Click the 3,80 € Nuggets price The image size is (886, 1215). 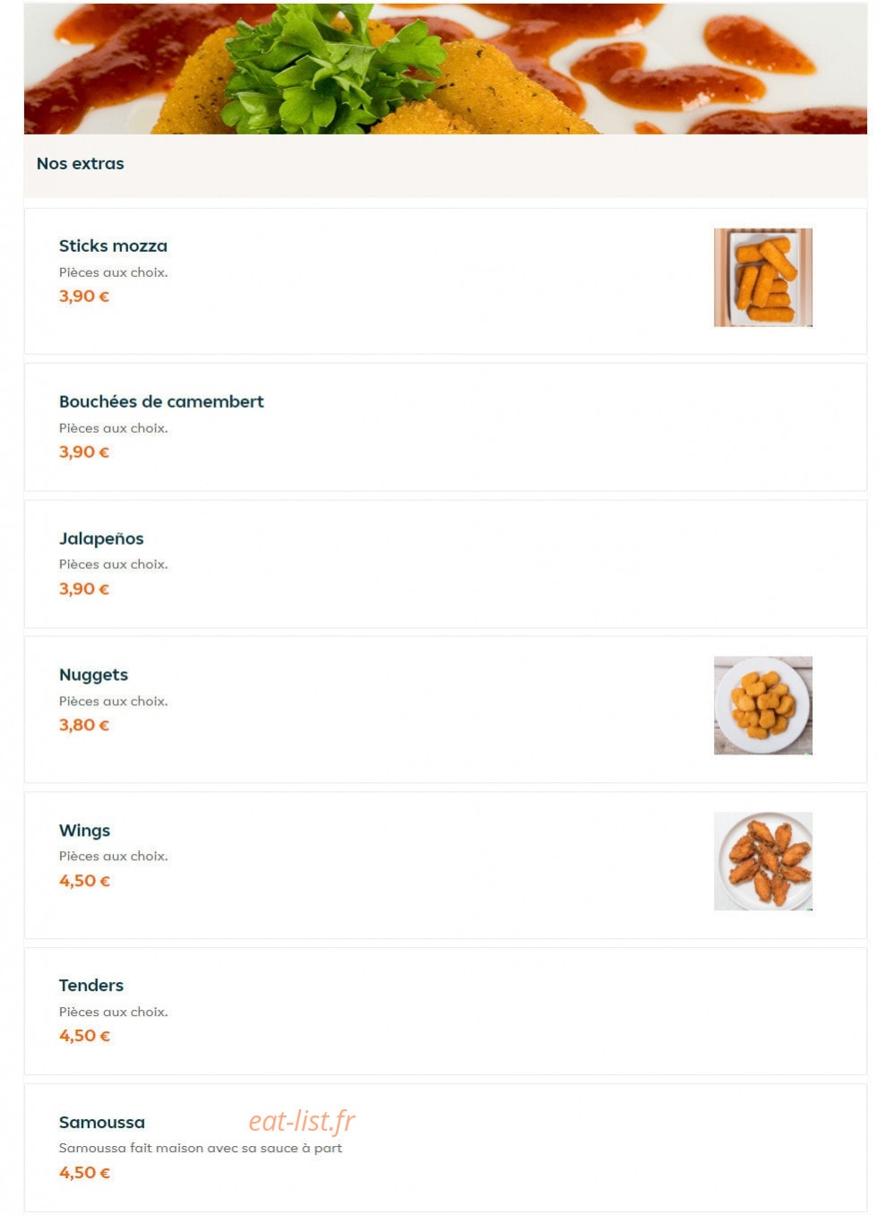click(84, 725)
